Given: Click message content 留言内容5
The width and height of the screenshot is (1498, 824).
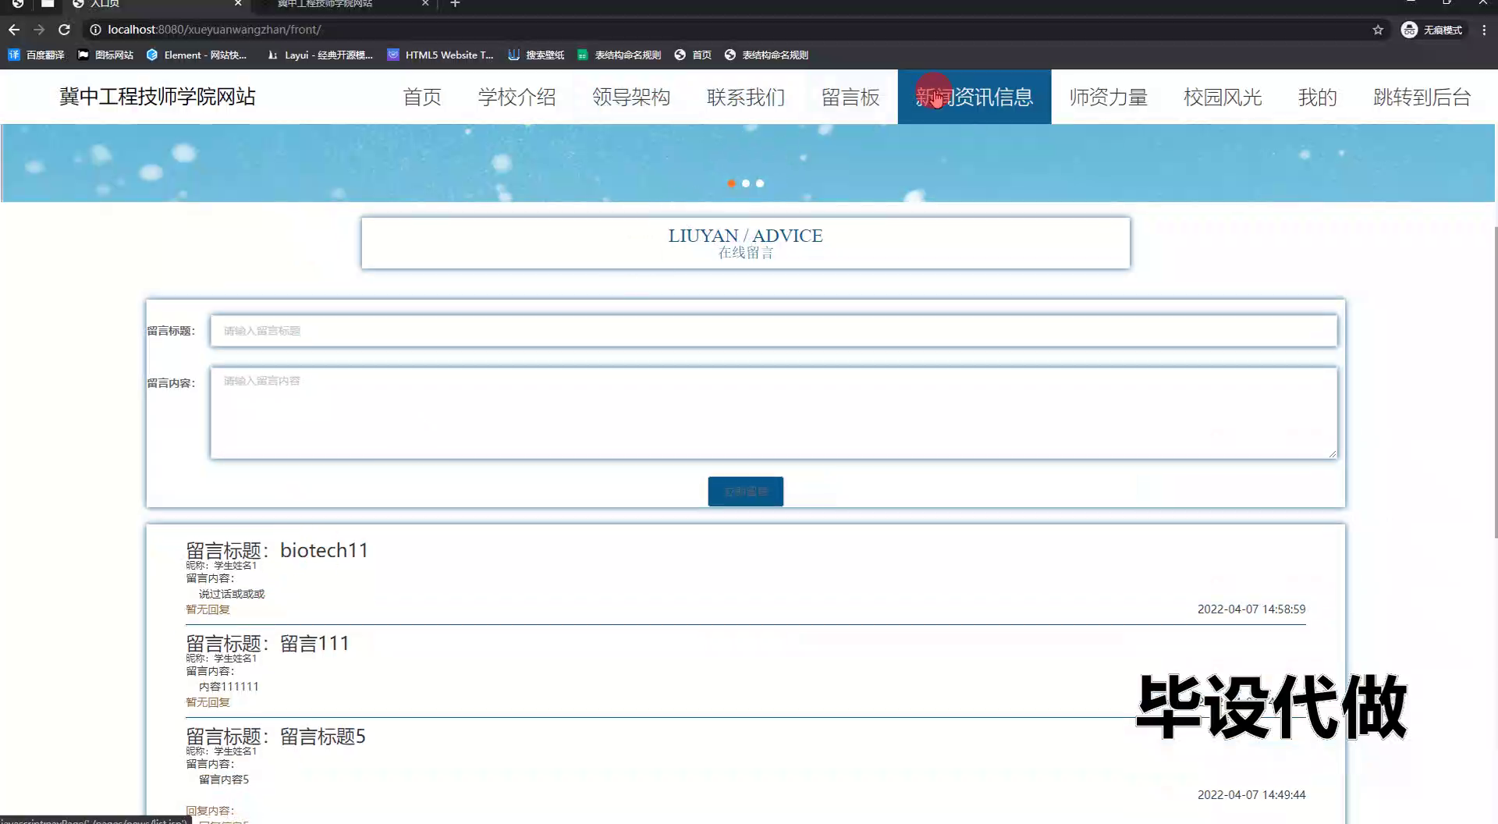Looking at the screenshot, I should coord(224,780).
